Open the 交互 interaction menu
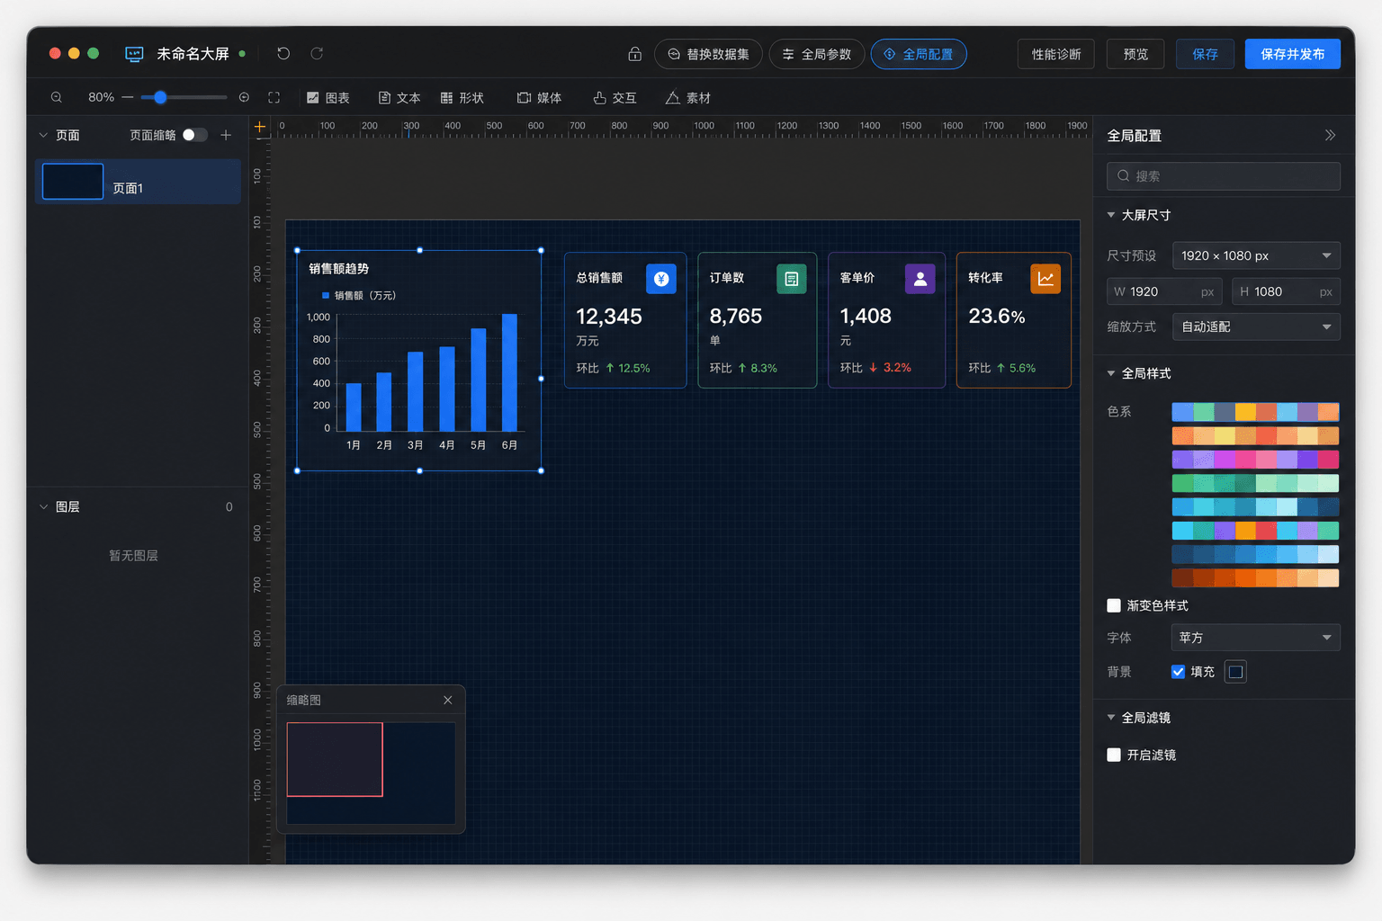 (x=615, y=98)
